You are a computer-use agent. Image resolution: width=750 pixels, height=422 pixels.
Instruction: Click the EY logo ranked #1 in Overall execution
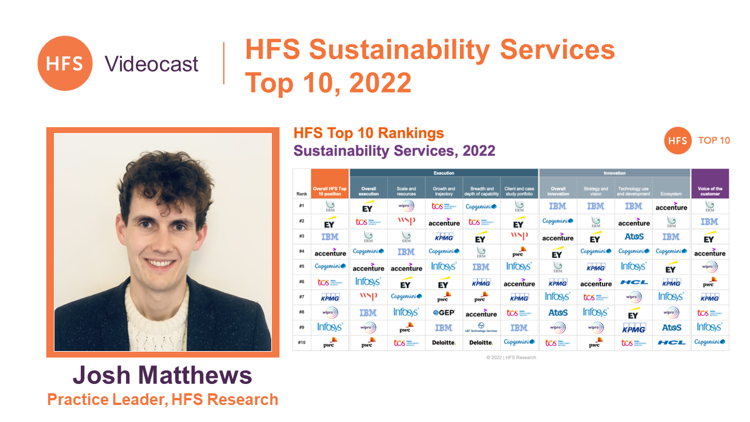[368, 207]
